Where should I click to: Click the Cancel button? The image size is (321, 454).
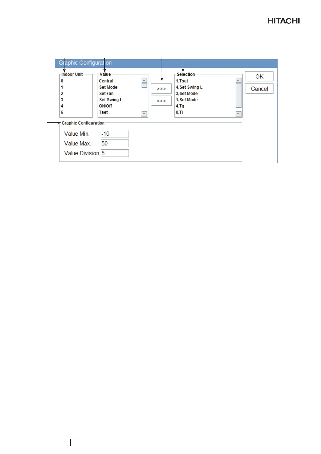point(259,89)
